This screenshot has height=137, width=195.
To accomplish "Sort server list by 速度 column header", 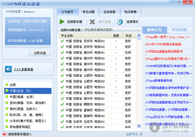I will point(116,35).
